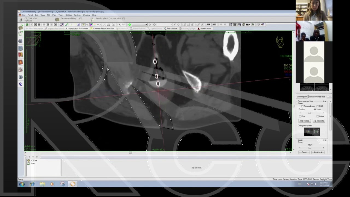The height and width of the screenshot is (197, 350).
Task: Select the CT_T&R HDR patient case
Action: 31,18
